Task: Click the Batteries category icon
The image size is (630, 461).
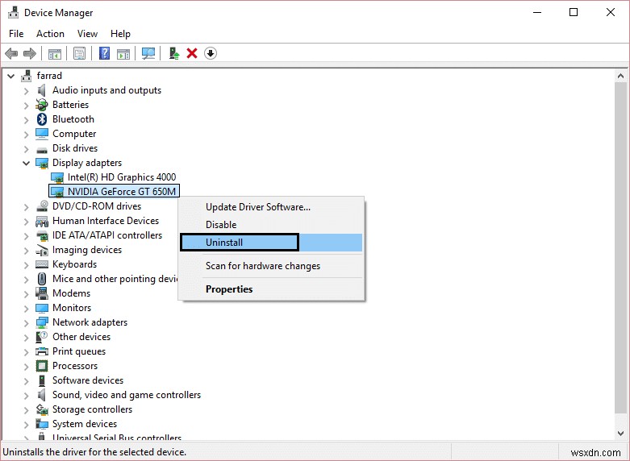Action: pos(42,105)
